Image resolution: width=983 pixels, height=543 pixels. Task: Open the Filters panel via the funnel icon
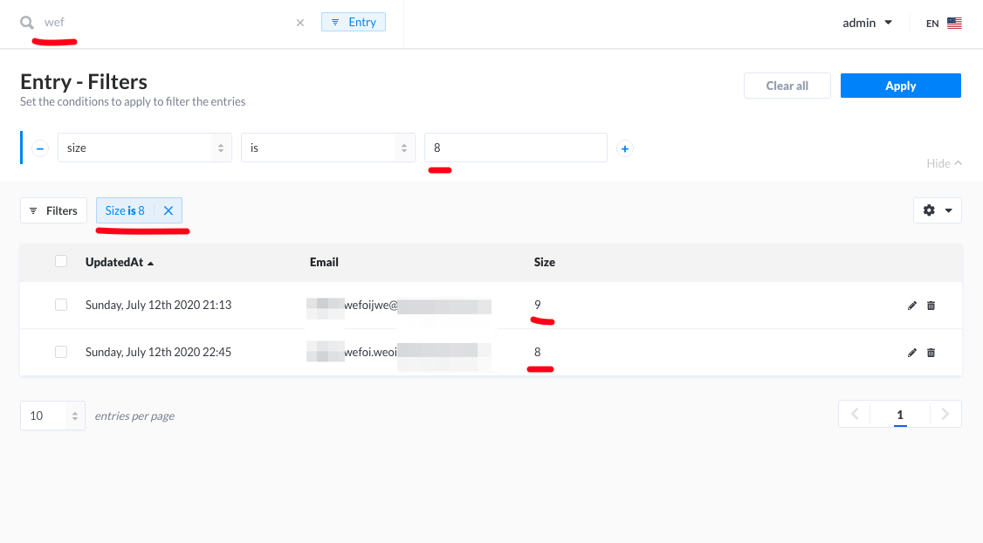pos(53,210)
